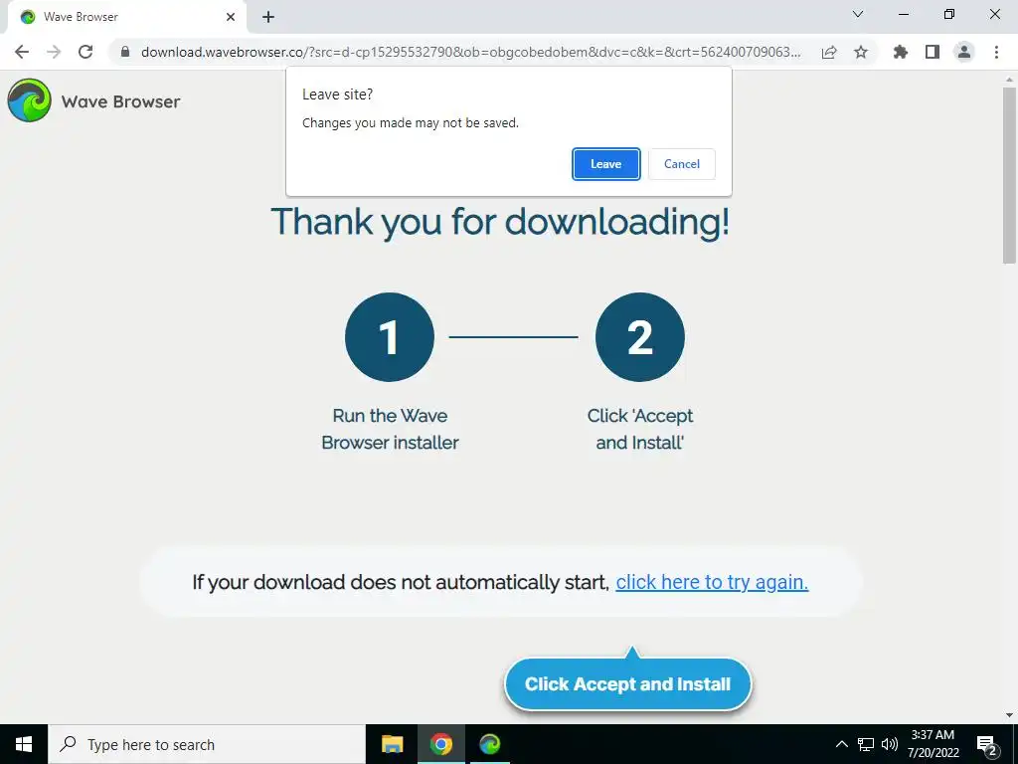Image resolution: width=1018 pixels, height=764 pixels.
Task: Cancel the Leave site dialog
Action: (682, 164)
